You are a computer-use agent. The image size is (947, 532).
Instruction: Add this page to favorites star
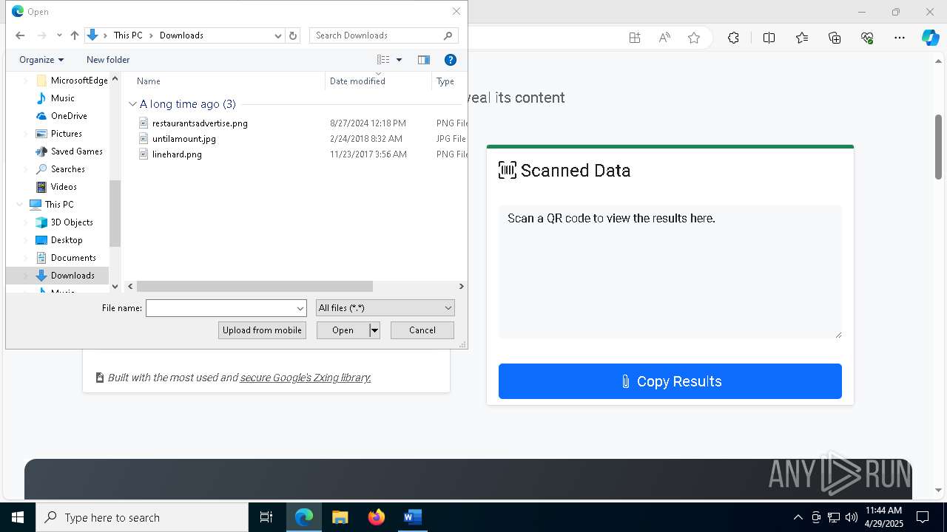coord(694,38)
